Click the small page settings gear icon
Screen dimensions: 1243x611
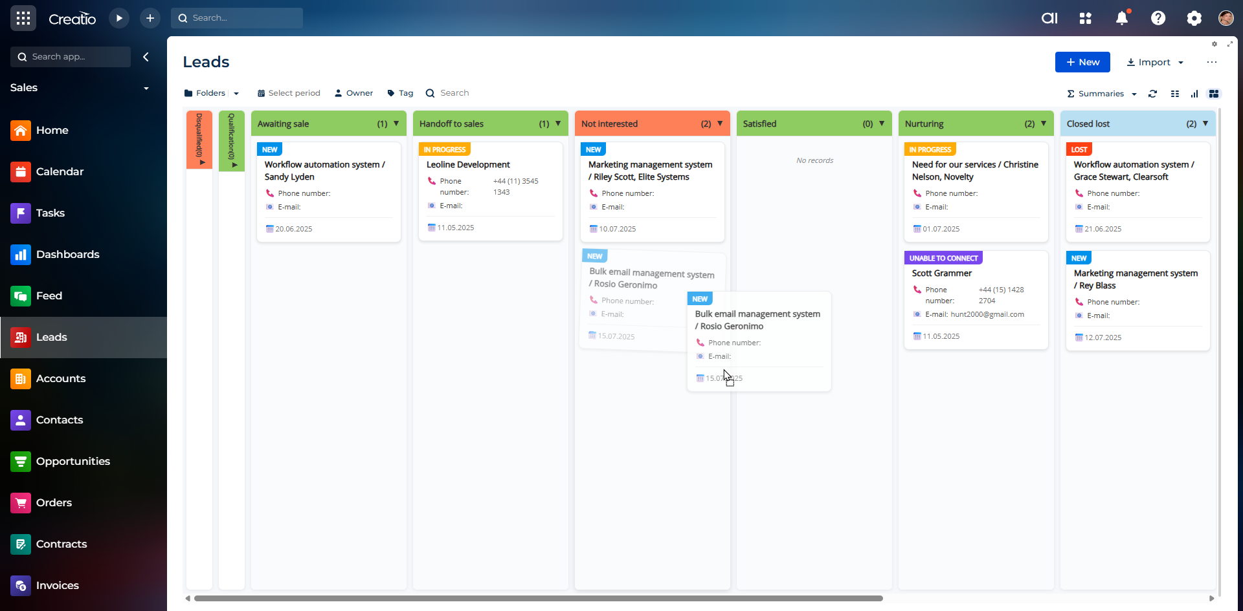coord(1215,44)
